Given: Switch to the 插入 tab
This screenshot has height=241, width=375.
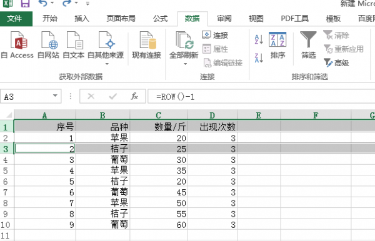Looking at the screenshot, I should click(82, 19).
